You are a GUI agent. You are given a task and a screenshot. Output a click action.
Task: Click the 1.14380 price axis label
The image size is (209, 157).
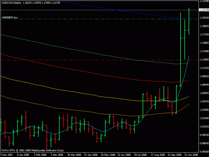click(x=204, y=51)
